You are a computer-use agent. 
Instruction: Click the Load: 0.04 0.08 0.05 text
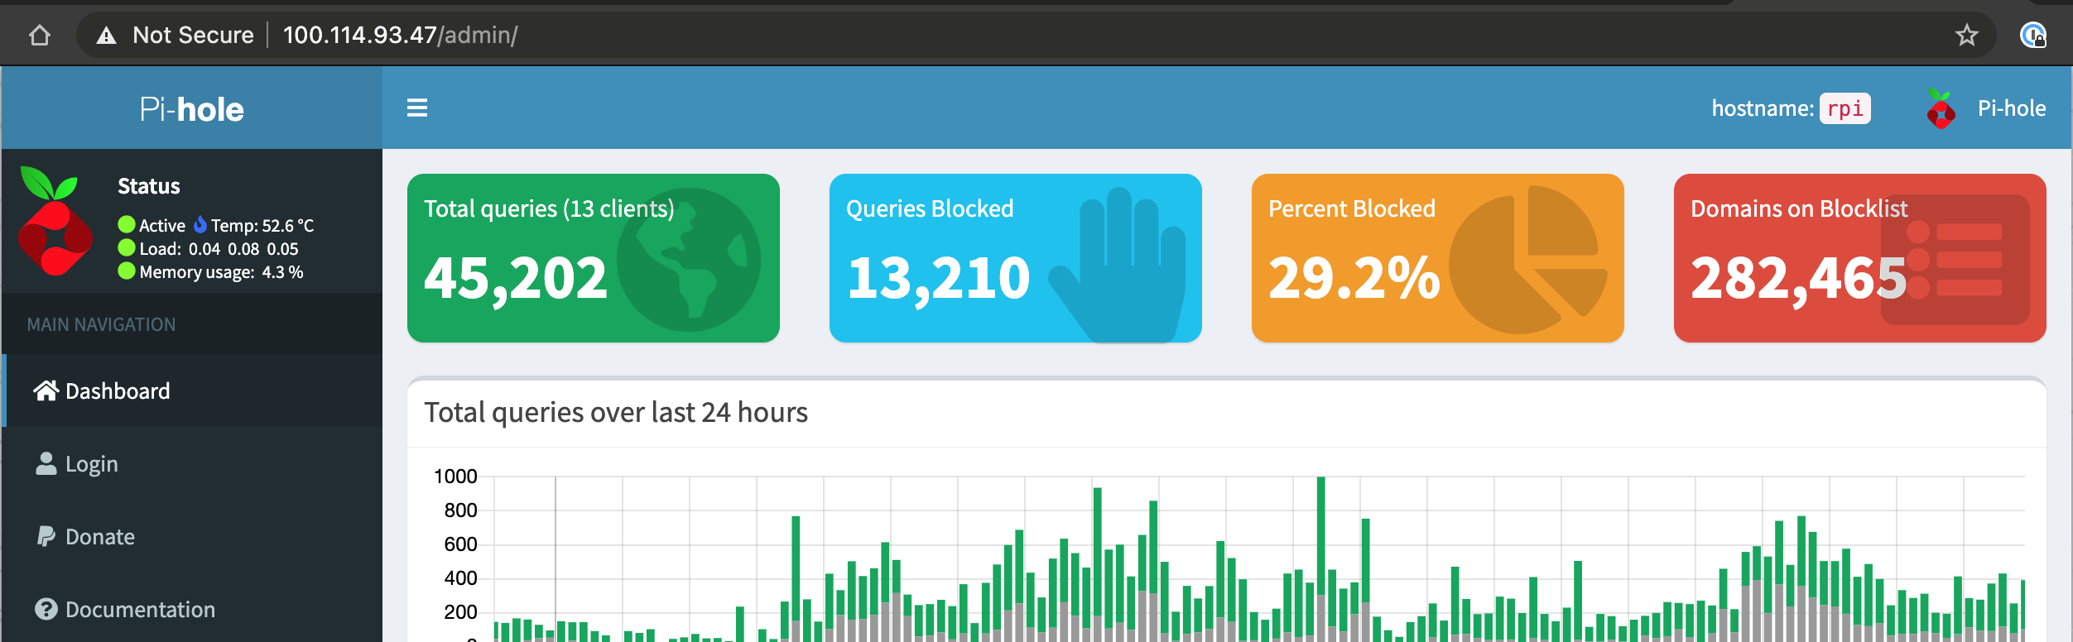219,248
